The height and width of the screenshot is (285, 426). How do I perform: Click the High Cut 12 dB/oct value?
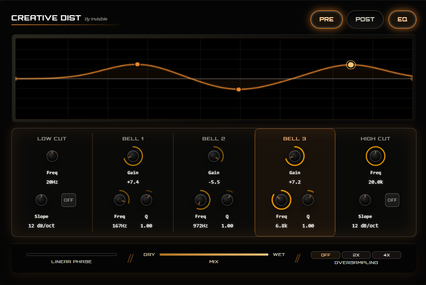tap(365, 226)
